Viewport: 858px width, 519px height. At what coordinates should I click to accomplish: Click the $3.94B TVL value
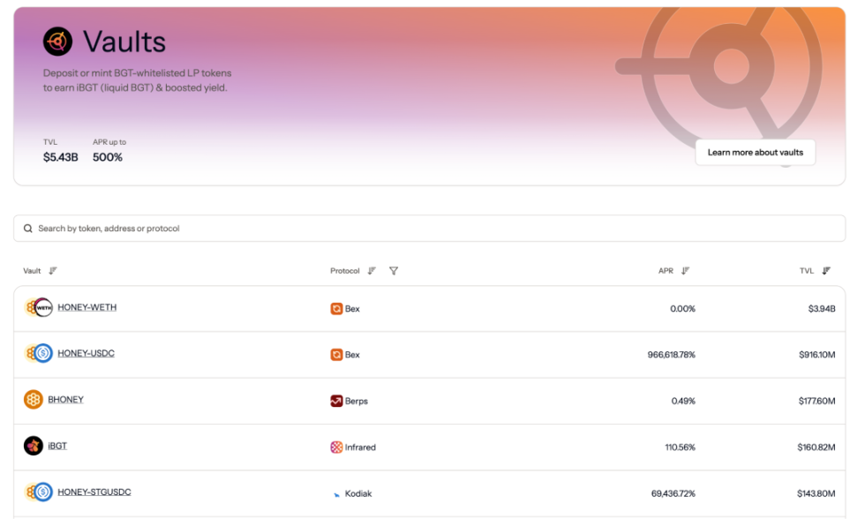pyautogui.click(x=822, y=309)
